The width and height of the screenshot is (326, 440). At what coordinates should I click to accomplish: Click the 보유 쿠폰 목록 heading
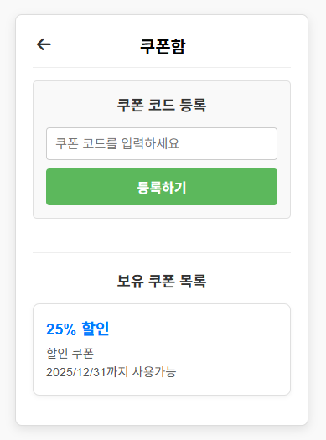(162, 281)
